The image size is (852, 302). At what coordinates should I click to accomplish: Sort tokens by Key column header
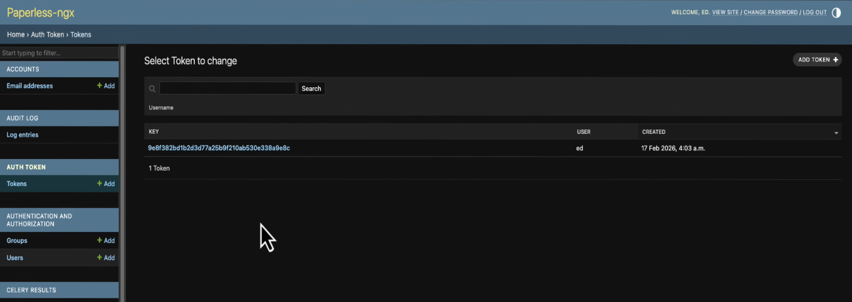[x=154, y=132]
